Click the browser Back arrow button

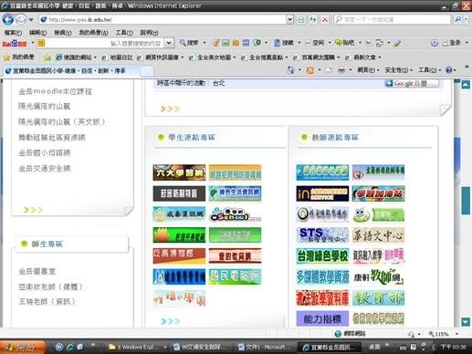[8, 20]
